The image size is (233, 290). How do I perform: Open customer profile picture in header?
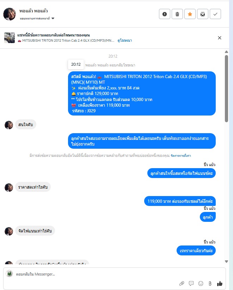point(10,14)
